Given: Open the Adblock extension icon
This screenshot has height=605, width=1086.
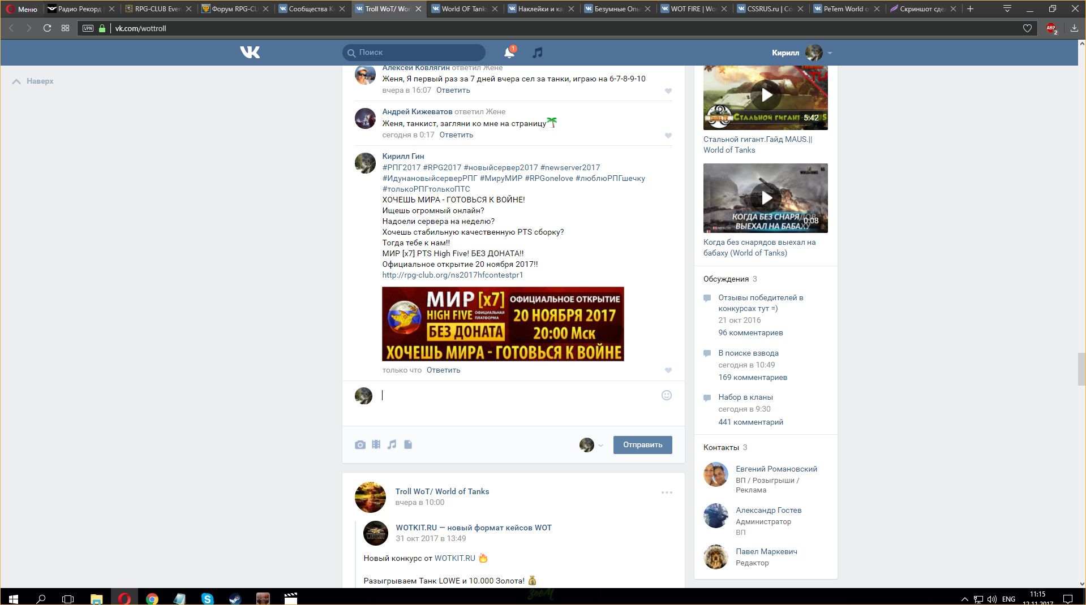Looking at the screenshot, I should click(x=1051, y=28).
